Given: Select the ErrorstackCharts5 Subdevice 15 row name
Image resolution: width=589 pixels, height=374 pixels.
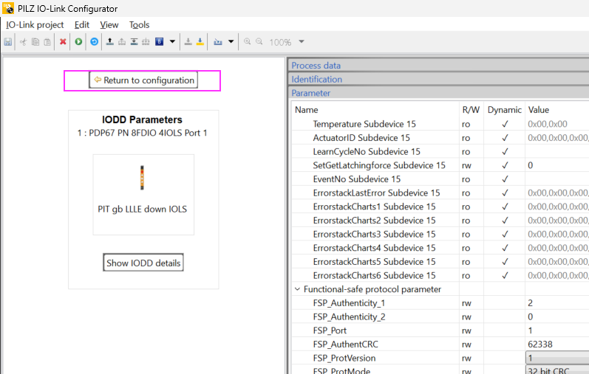Looking at the screenshot, I should pyautogui.click(x=374, y=261).
